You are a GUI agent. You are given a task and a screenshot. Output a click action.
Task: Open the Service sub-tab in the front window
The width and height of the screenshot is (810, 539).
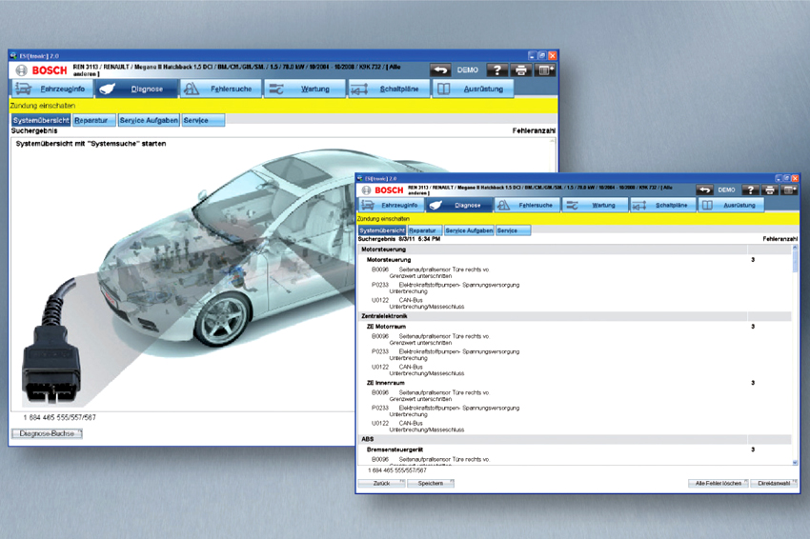point(513,230)
